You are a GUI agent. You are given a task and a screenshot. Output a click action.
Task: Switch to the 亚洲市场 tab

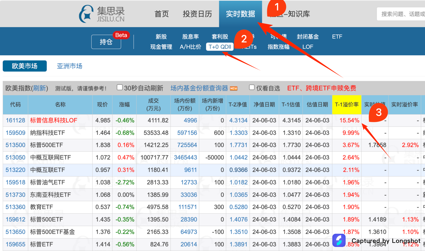(69, 66)
